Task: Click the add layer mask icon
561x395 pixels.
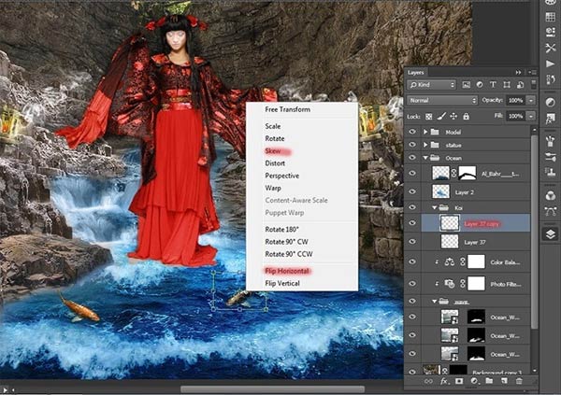Action: (x=459, y=381)
